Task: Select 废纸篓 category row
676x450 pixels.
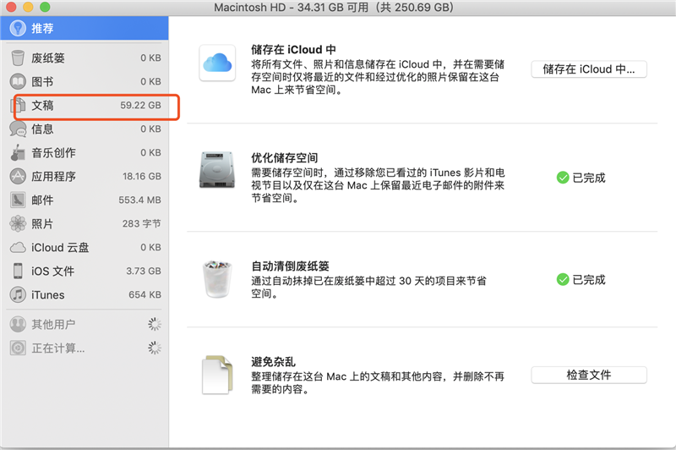Action: [x=84, y=58]
